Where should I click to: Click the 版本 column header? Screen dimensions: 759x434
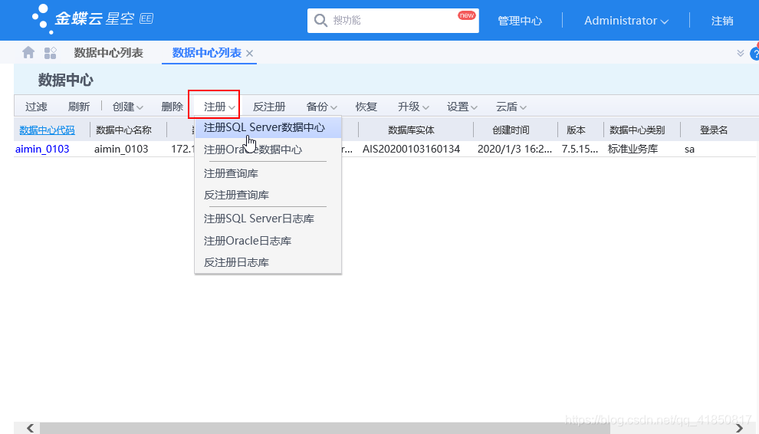click(x=576, y=130)
